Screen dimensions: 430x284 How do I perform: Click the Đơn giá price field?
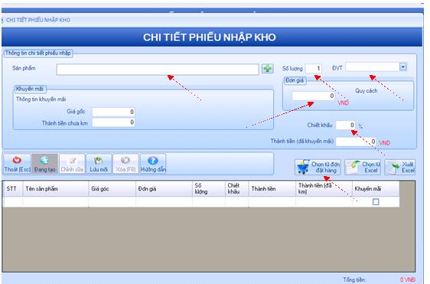pos(313,96)
